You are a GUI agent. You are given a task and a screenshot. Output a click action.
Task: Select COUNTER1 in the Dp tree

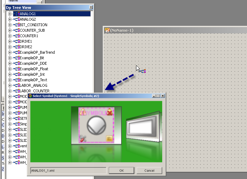[29, 36]
